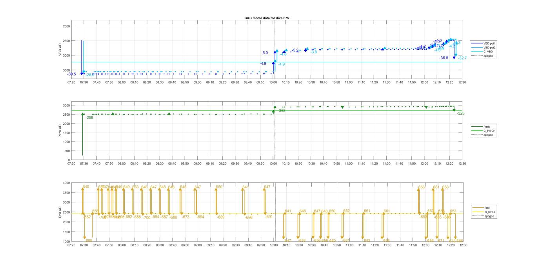Image resolution: width=549 pixels, height=271 pixels.
Task: Click the '-690' roll data label
Action: pyautogui.click(x=88, y=241)
